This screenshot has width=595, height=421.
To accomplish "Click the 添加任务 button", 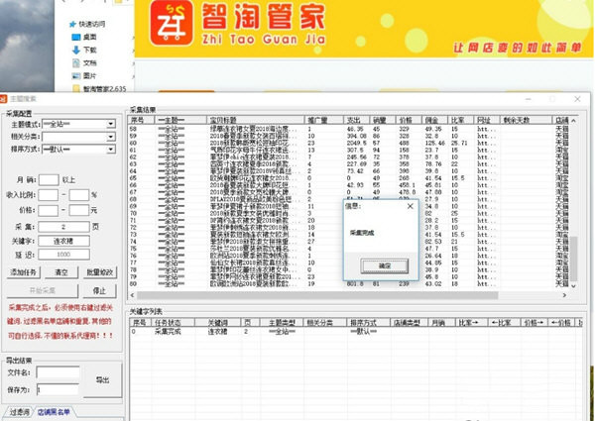I will (23, 272).
